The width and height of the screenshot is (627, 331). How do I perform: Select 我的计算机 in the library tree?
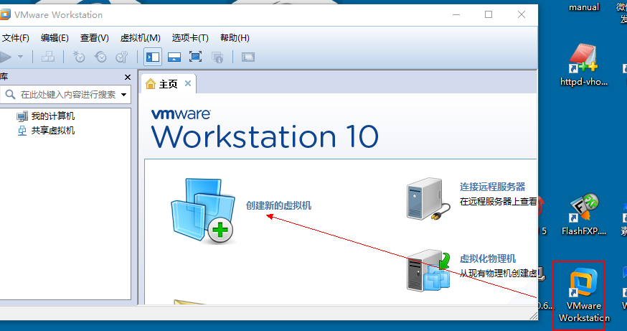click(x=52, y=116)
